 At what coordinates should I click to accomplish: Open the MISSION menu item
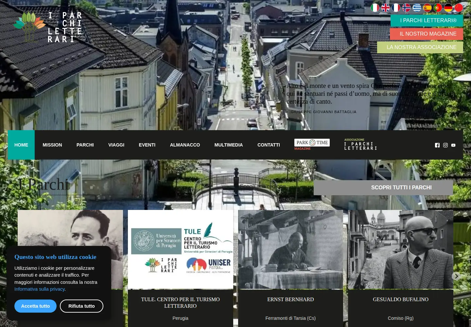click(52, 145)
